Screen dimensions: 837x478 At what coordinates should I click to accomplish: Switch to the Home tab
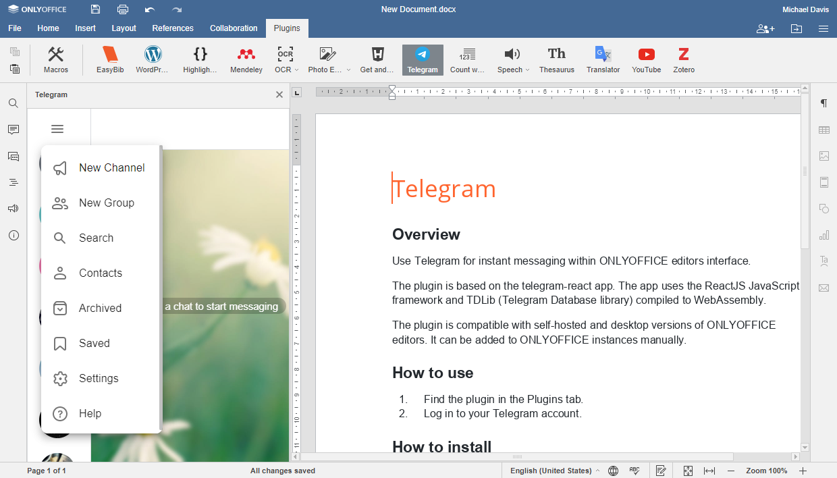(x=48, y=28)
